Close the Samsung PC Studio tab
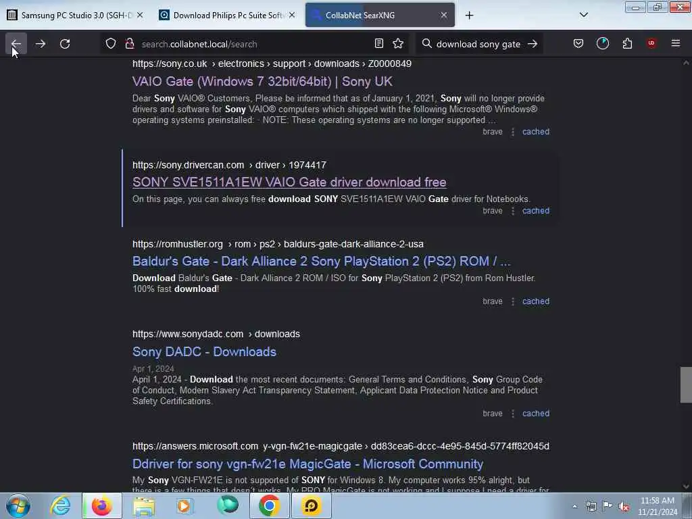This screenshot has width=692, height=519. pos(140,15)
